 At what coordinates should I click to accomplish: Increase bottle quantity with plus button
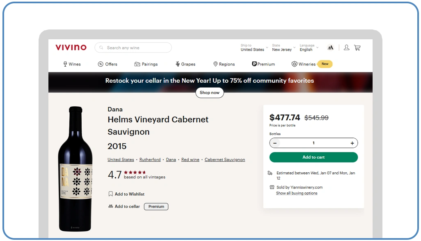[352, 143]
